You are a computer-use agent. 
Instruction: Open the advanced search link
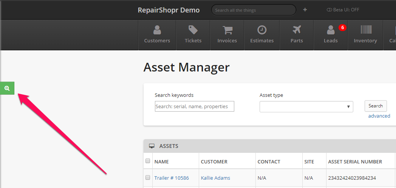[x=379, y=116]
